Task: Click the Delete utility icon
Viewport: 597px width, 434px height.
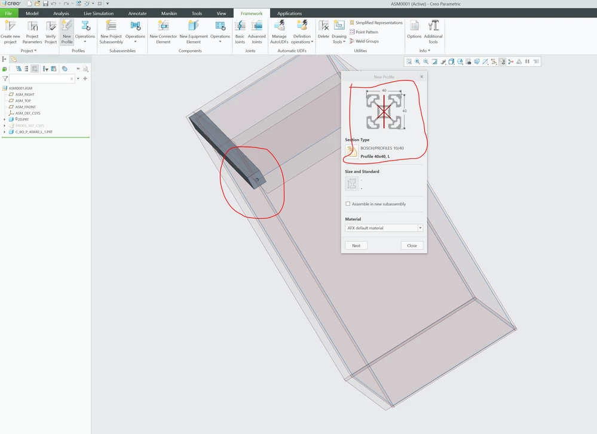Action: (x=324, y=26)
